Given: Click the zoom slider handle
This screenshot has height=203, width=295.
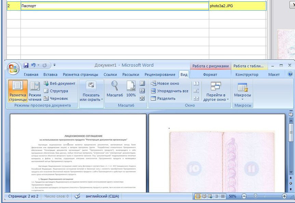Looking at the screenshot, I should click(255, 196).
